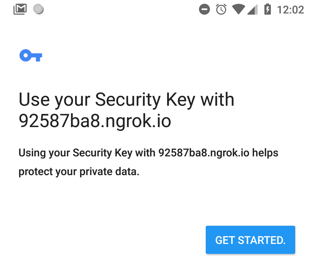The width and height of the screenshot is (311, 265).
Task: Tap the alarm clock status icon
Action: coord(221,10)
